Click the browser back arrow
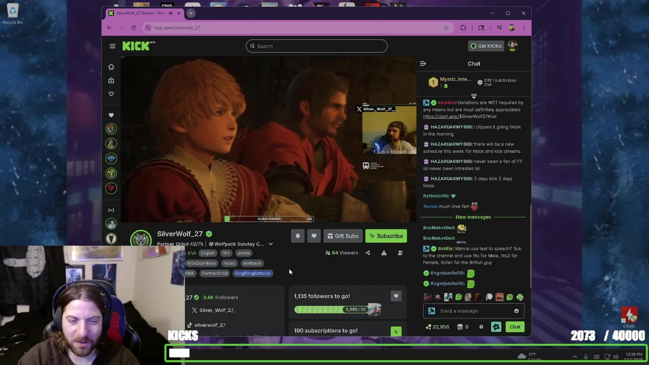 109,28
